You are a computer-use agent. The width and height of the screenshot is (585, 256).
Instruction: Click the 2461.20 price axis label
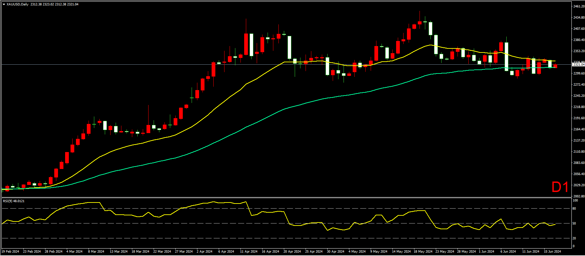(x=579, y=6)
